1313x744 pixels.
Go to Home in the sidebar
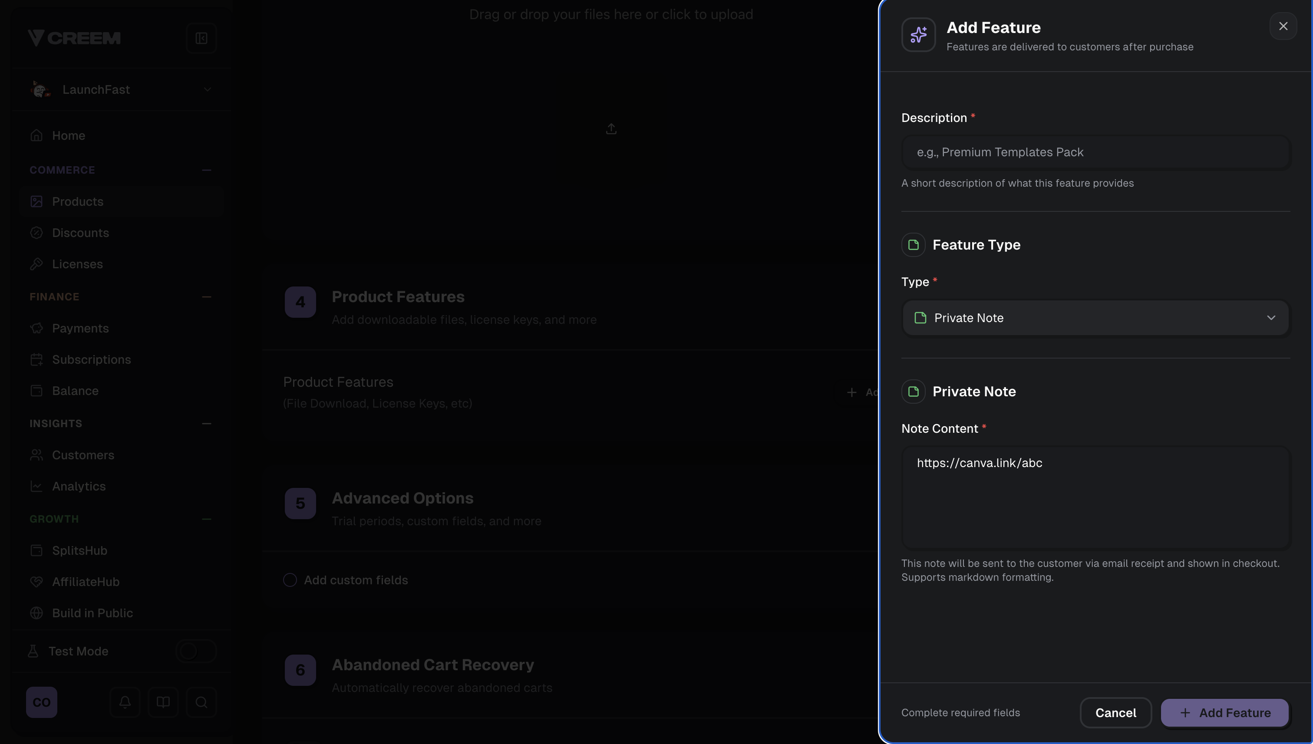point(121,135)
